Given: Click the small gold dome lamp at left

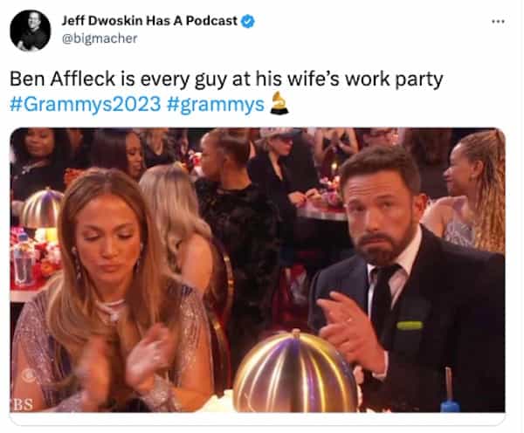Looking at the screenshot, I should pos(41,209).
